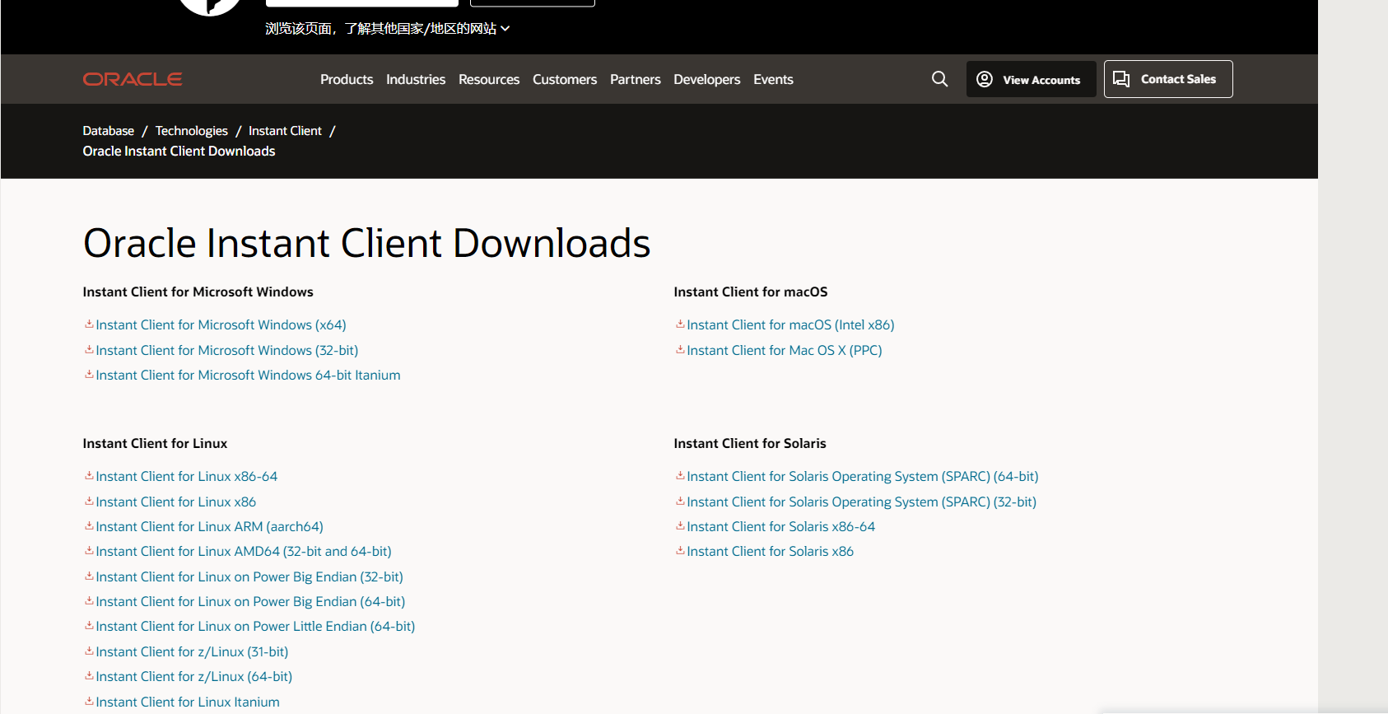
Task: Open the Customers menu
Action: [x=565, y=79]
